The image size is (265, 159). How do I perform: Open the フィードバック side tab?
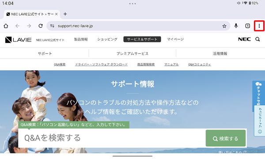pyautogui.click(x=260, y=121)
